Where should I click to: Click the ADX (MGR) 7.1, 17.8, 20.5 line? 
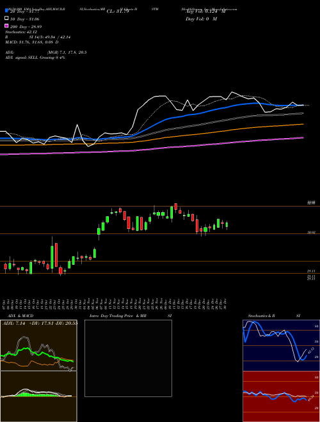tap(46, 52)
